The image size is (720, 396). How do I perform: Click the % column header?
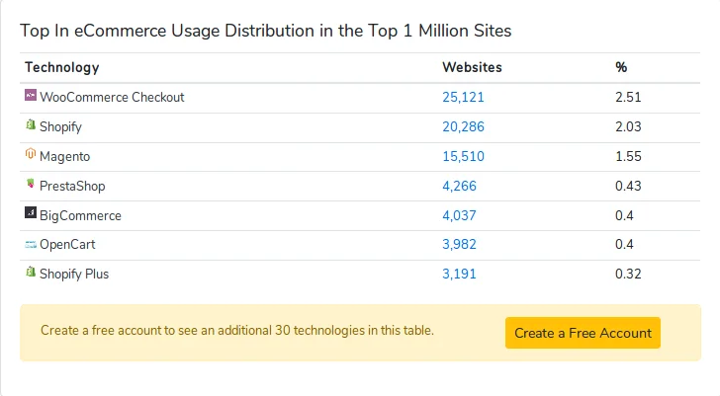621,67
